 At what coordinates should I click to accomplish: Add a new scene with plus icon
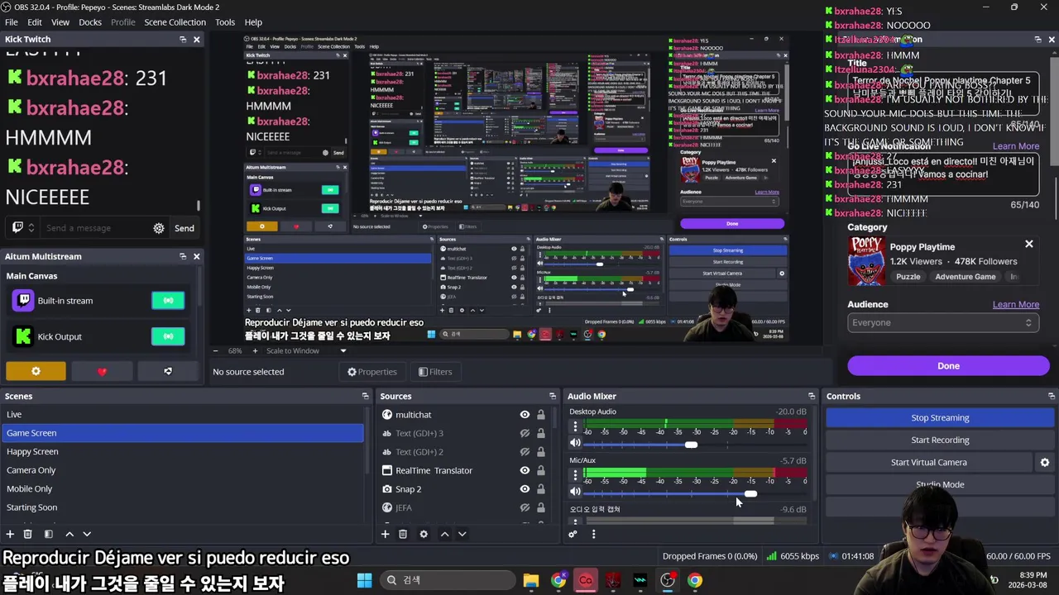(x=10, y=535)
